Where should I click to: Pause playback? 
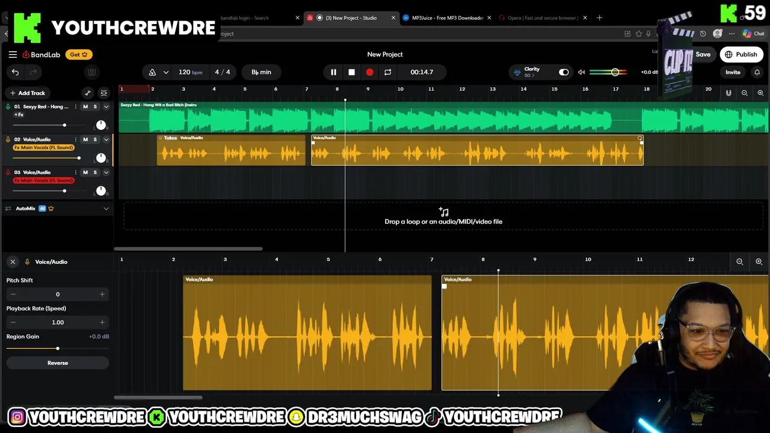[333, 72]
